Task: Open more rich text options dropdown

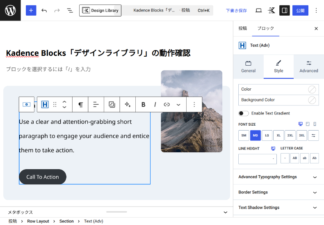Action: [x=178, y=104]
